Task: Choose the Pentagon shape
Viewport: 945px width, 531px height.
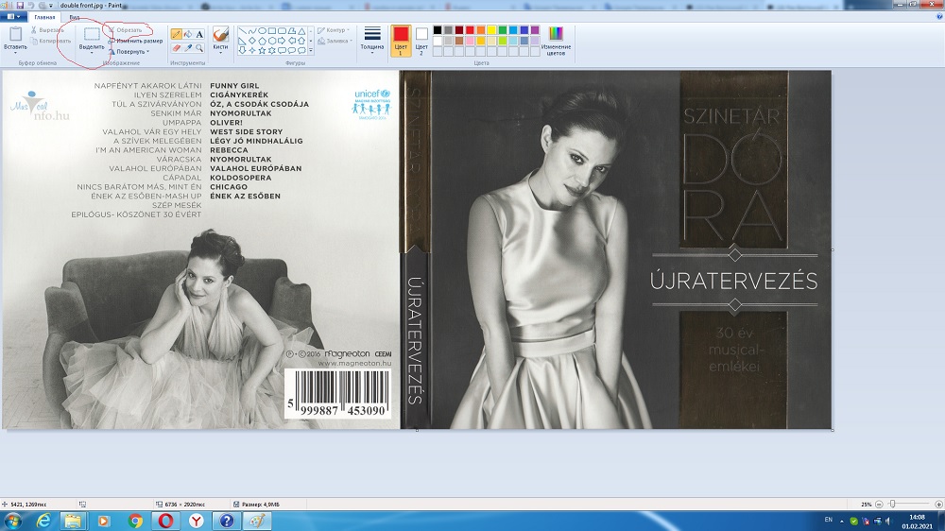Action: (262, 41)
